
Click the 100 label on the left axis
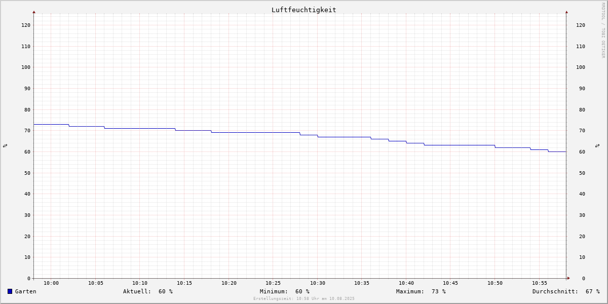[x=26, y=67]
